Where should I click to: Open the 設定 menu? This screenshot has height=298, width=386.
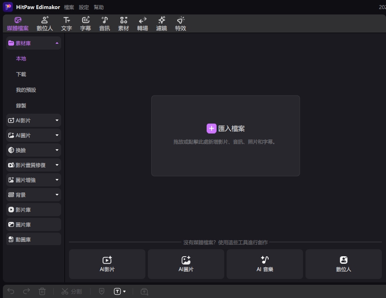(x=83, y=7)
